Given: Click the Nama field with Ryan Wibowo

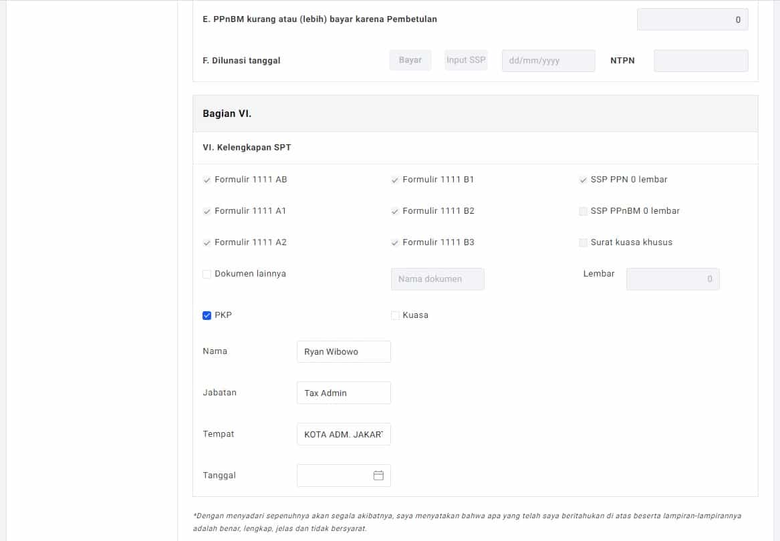Looking at the screenshot, I should [344, 352].
